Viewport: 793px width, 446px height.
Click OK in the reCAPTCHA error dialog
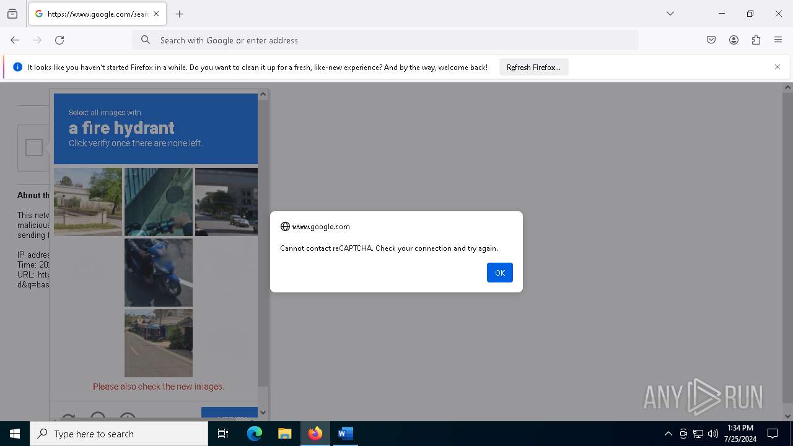tap(499, 273)
